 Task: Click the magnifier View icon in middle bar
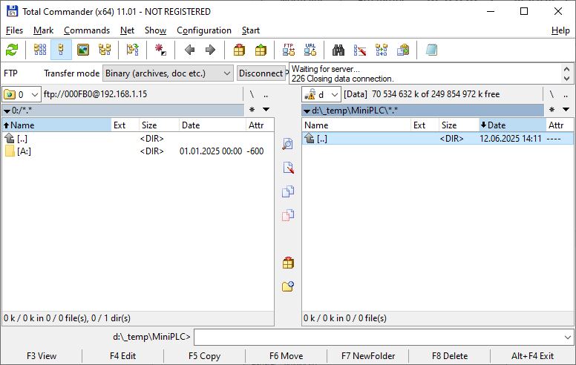click(288, 145)
